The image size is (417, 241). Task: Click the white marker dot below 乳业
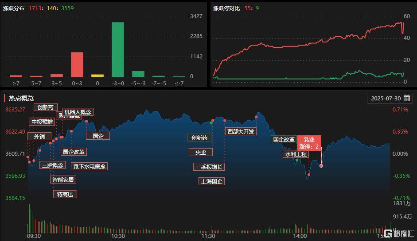coord(321,166)
